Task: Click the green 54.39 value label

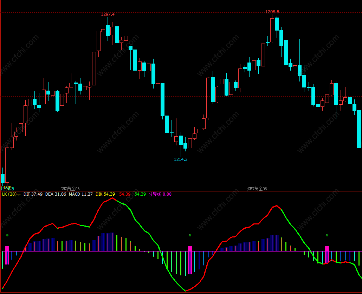Action: (140, 194)
